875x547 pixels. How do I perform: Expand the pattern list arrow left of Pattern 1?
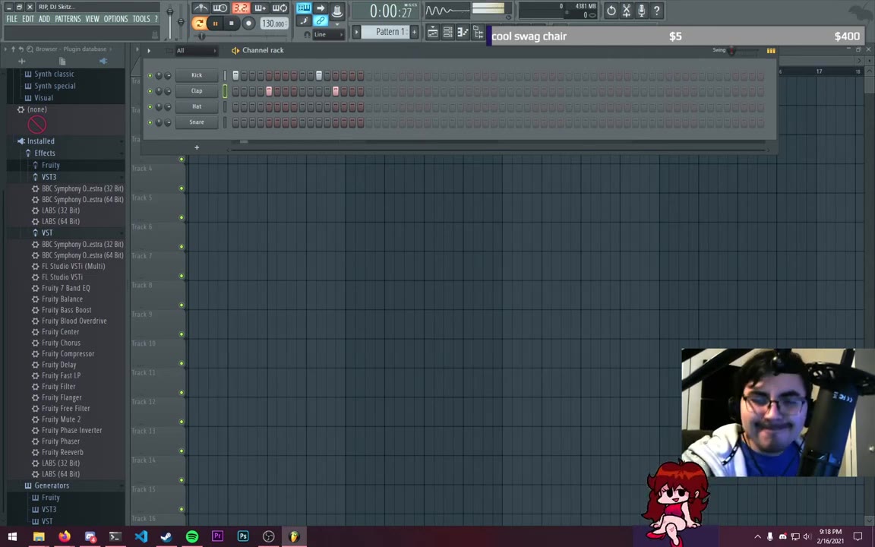(356, 33)
